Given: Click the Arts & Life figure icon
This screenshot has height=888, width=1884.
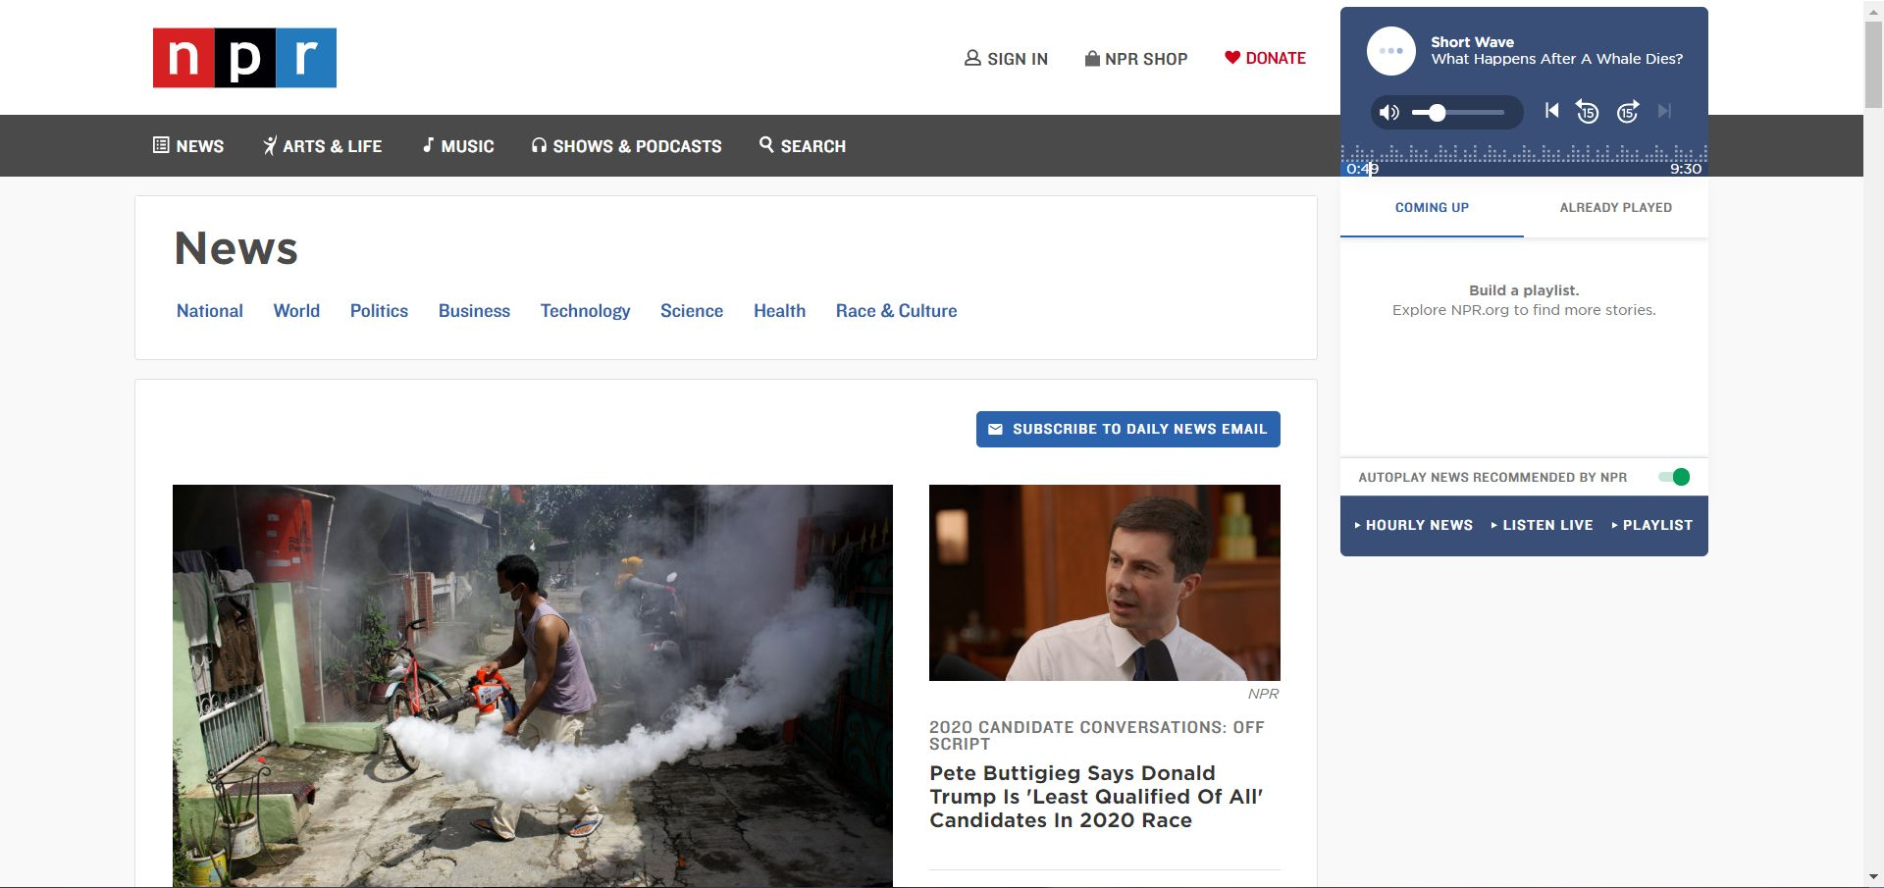Looking at the screenshot, I should pyautogui.click(x=270, y=145).
